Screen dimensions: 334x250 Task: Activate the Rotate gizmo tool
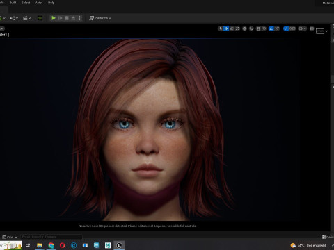(x=232, y=28)
